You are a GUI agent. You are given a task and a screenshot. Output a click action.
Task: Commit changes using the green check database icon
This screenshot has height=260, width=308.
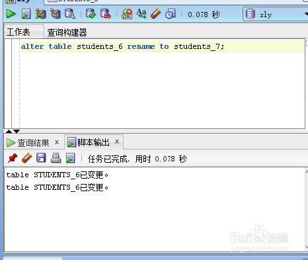coord(91,14)
